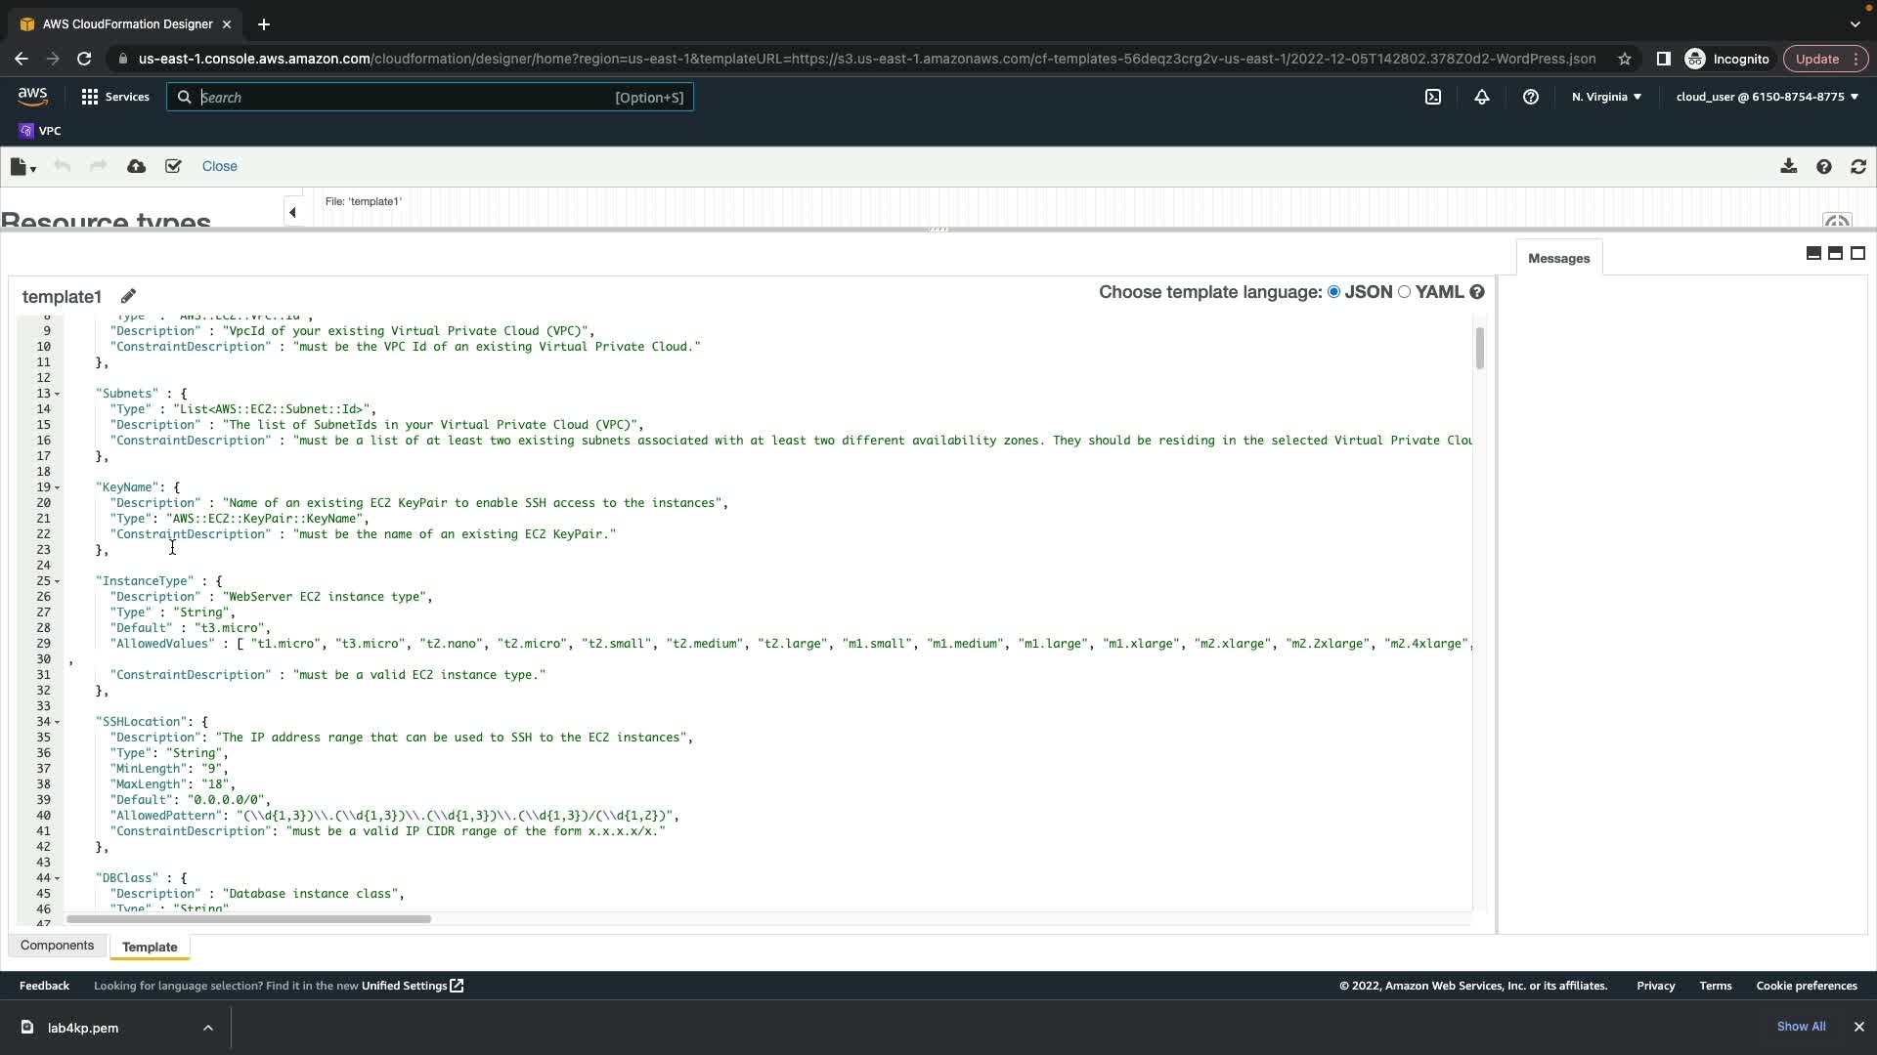Switch to the Components tab
The image size is (1877, 1055).
click(x=57, y=946)
